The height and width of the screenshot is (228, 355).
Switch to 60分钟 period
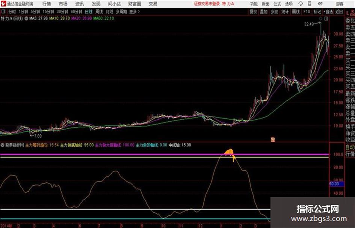76,12
